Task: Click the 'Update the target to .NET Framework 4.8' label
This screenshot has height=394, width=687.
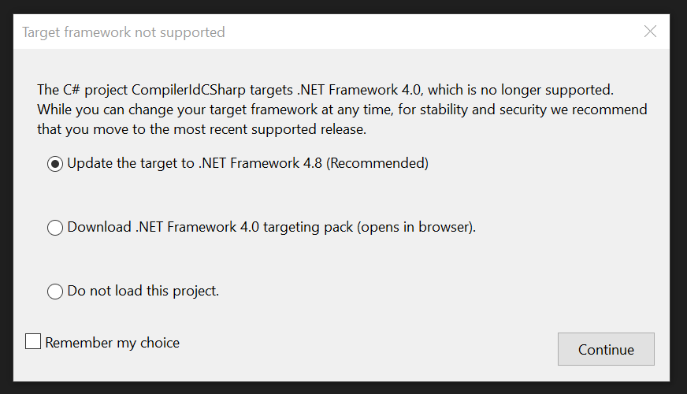Action: pyautogui.click(x=197, y=164)
